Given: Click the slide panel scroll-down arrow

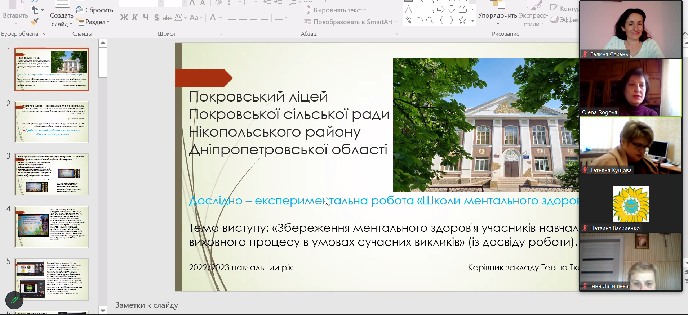Looking at the screenshot, I should point(103,310).
